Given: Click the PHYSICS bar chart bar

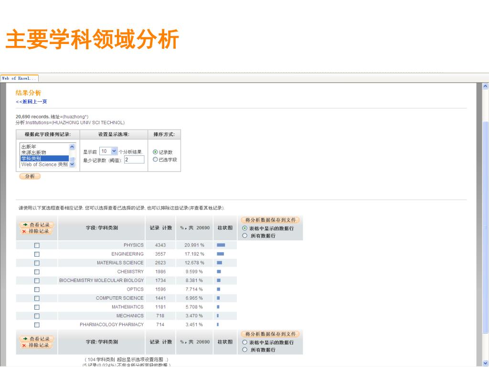Looking at the screenshot, I should click(x=221, y=245).
